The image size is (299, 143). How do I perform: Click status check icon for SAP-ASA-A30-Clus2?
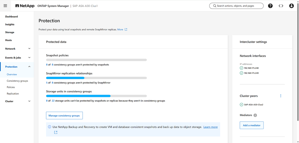coord(242,105)
